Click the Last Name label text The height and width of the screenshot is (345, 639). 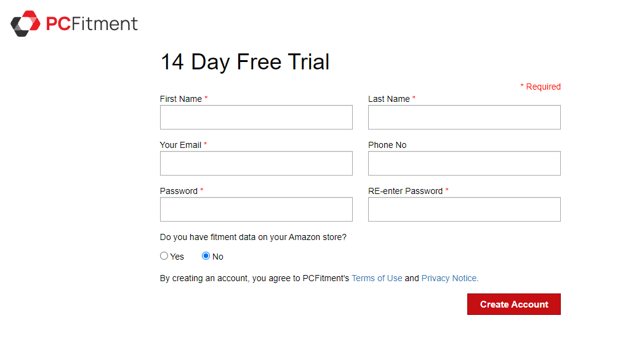[x=389, y=99]
